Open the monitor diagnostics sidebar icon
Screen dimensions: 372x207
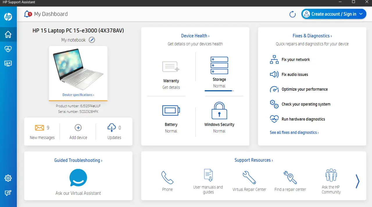8,63
